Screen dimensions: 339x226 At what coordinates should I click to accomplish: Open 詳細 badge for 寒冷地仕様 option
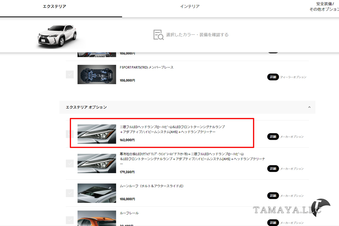pos(273,168)
